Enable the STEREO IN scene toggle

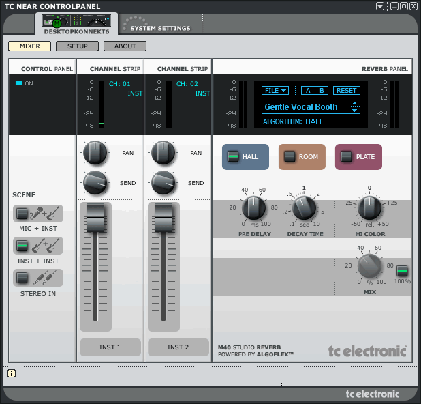[22, 278]
